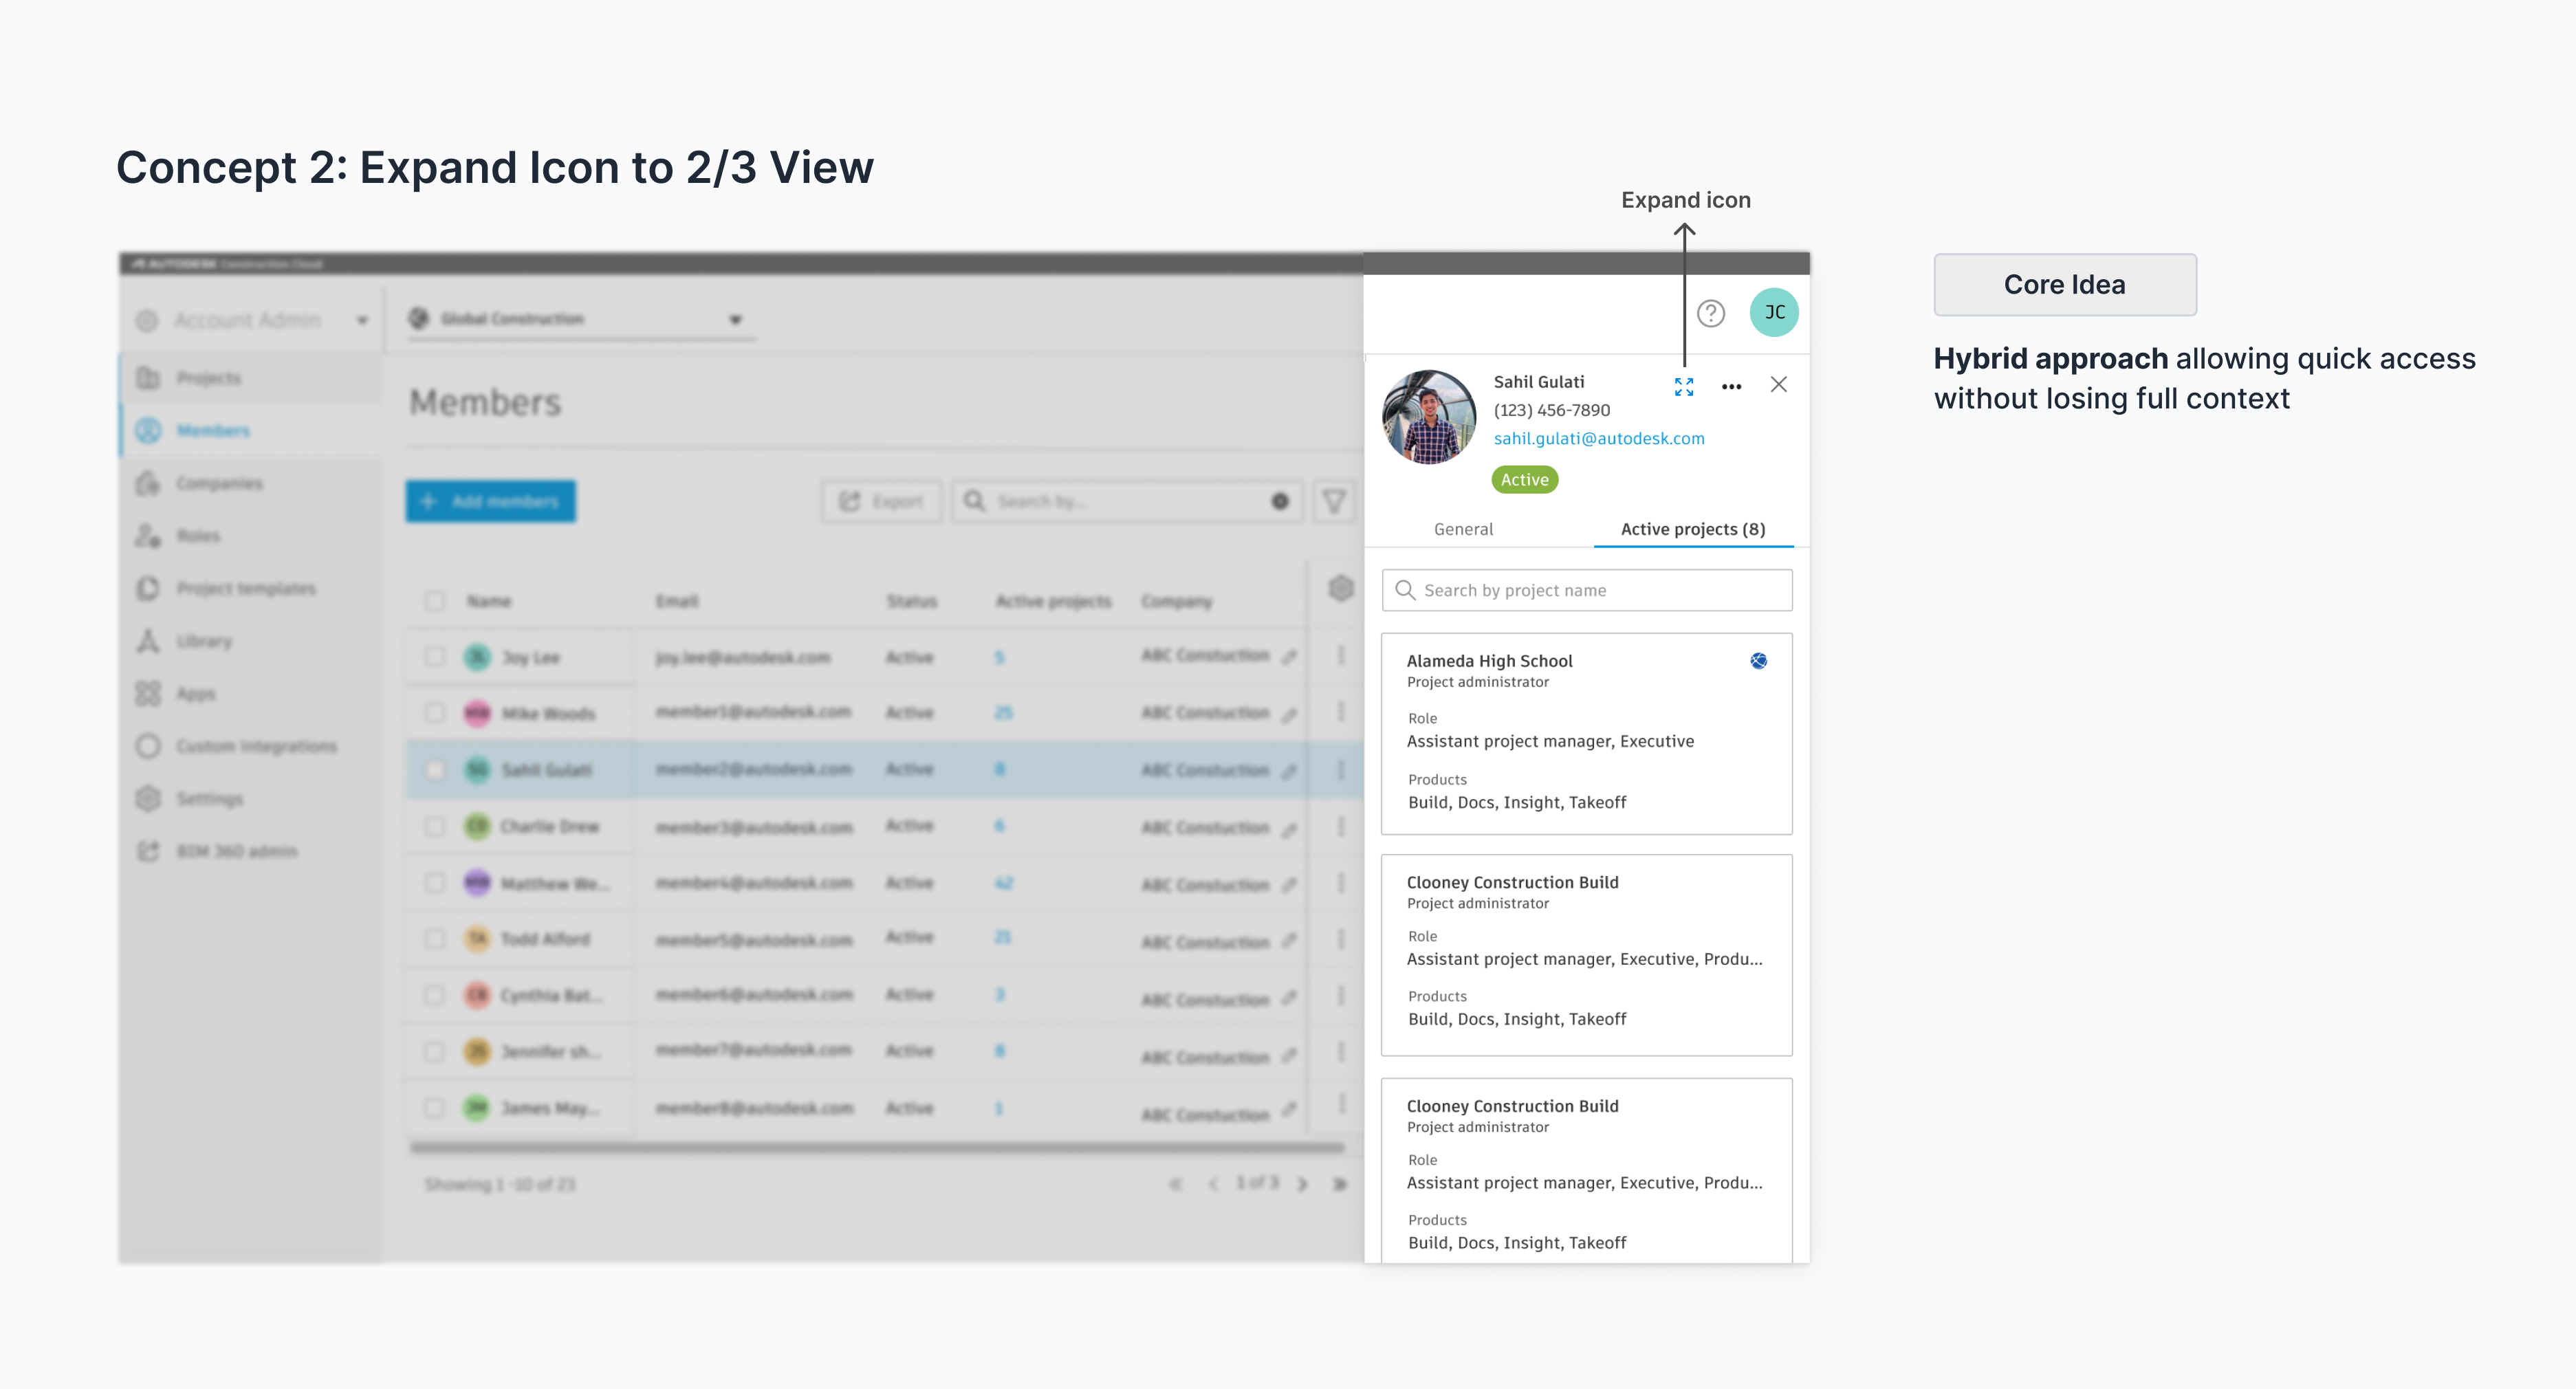Check the James May row checkbox
2576x1389 pixels.
coord(434,1107)
